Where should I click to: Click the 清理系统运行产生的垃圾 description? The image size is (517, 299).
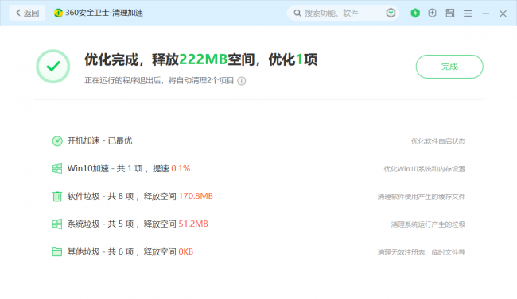pos(428,224)
